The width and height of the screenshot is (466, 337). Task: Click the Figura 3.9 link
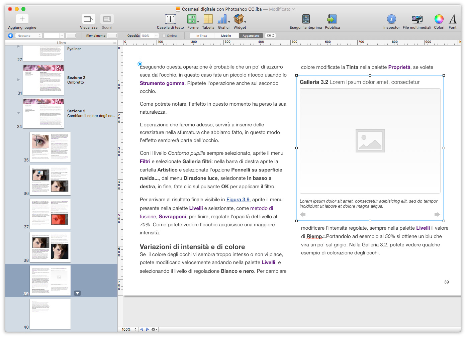(238, 200)
